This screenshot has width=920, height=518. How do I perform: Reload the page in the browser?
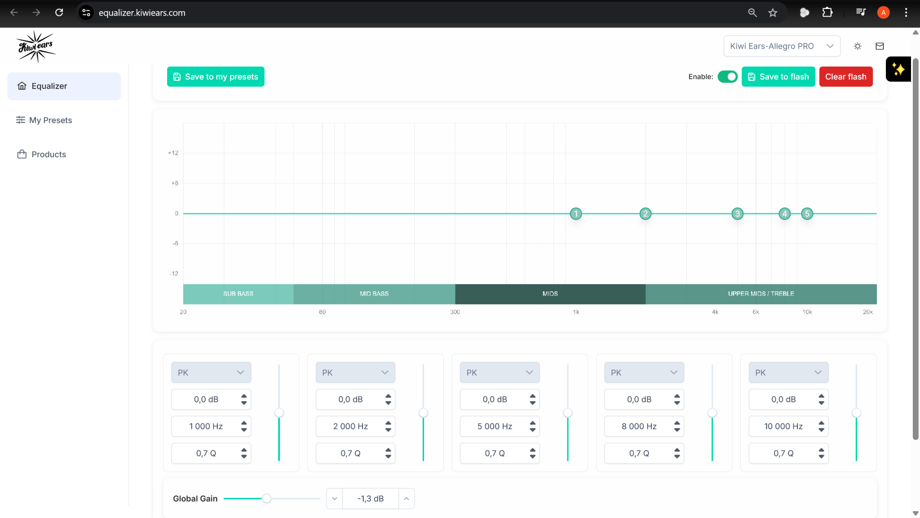(59, 13)
